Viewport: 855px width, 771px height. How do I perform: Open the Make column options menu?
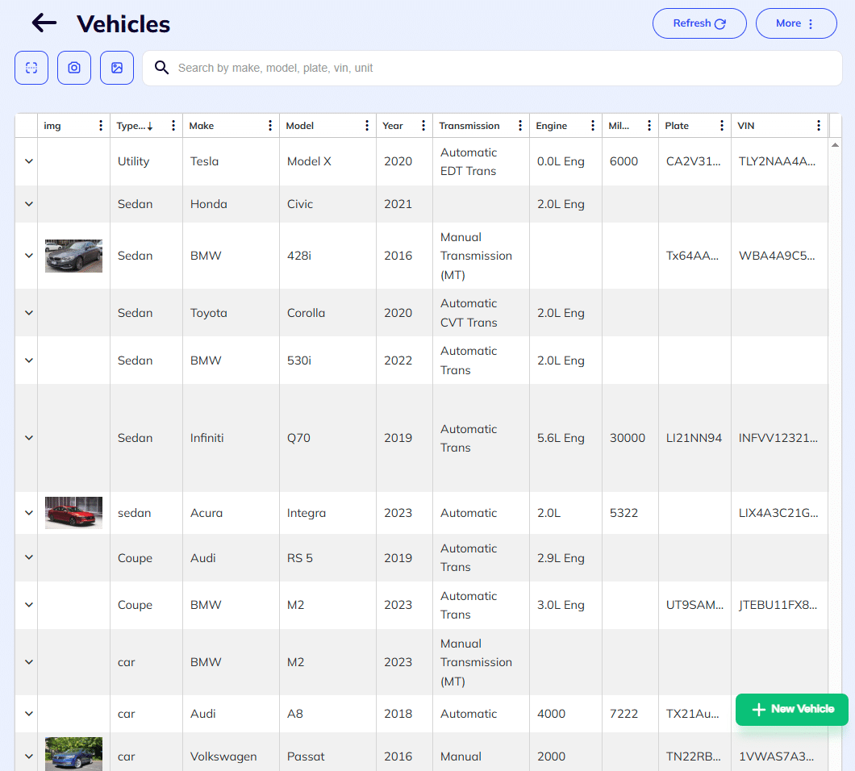point(270,126)
